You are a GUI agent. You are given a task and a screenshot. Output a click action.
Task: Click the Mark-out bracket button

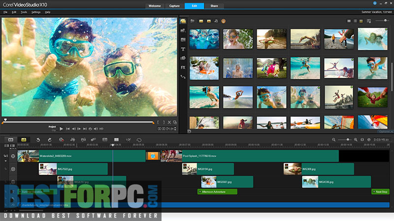164,122
